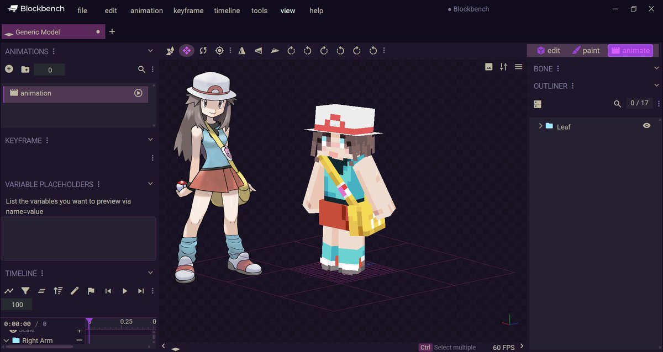Click the search icon in Animations panel

tap(141, 70)
